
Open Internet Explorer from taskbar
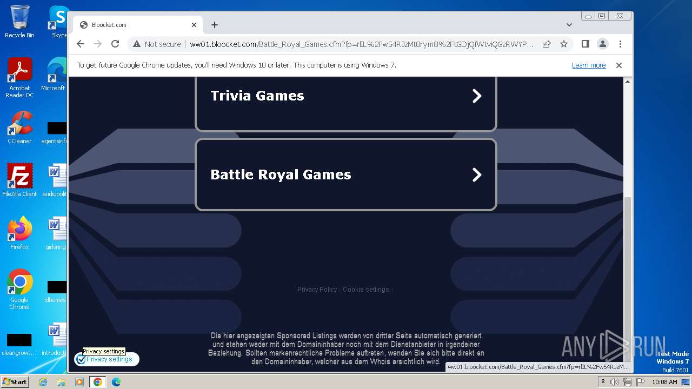[43, 382]
